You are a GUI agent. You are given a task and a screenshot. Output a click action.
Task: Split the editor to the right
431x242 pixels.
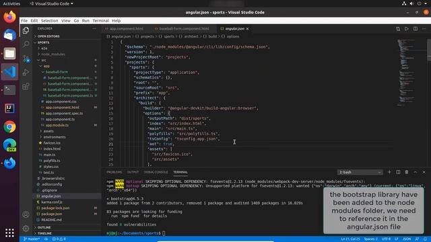pyautogui.click(x=416, y=29)
